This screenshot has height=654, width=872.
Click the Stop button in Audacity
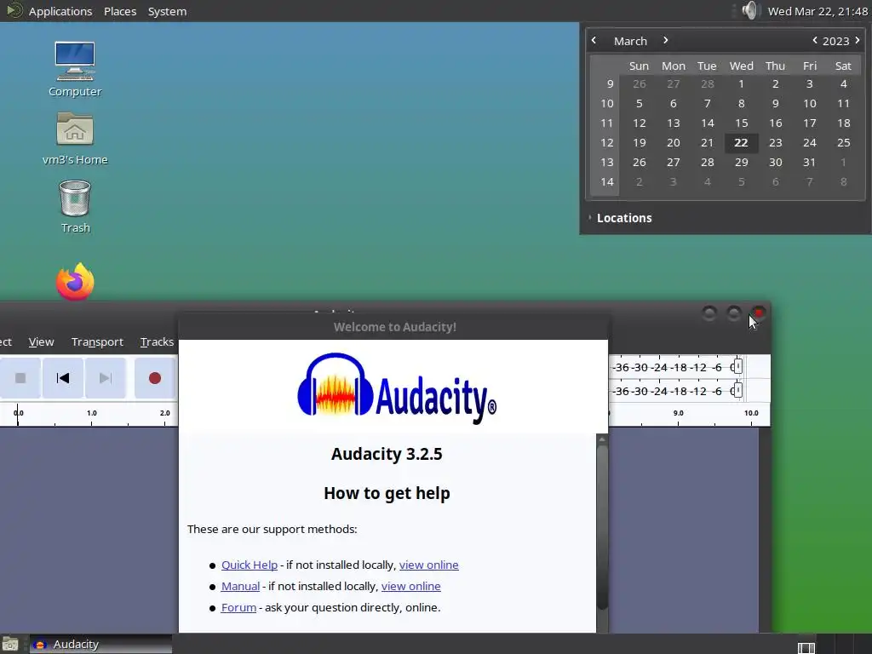pyautogui.click(x=20, y=378)
